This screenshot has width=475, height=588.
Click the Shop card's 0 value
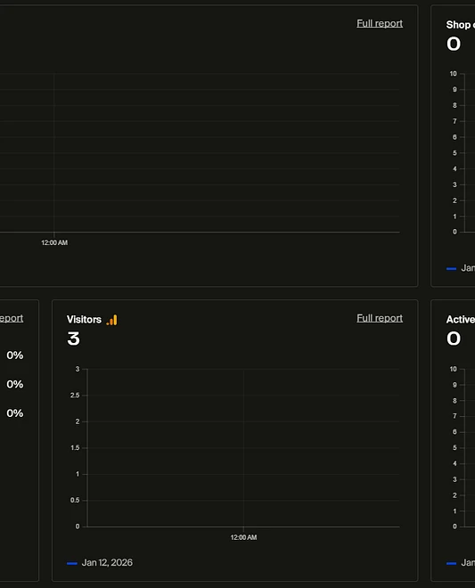pos(454,44)
